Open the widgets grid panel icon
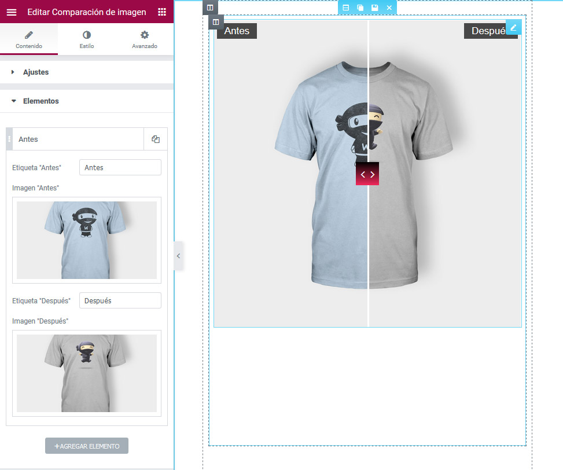 [162, 12]
